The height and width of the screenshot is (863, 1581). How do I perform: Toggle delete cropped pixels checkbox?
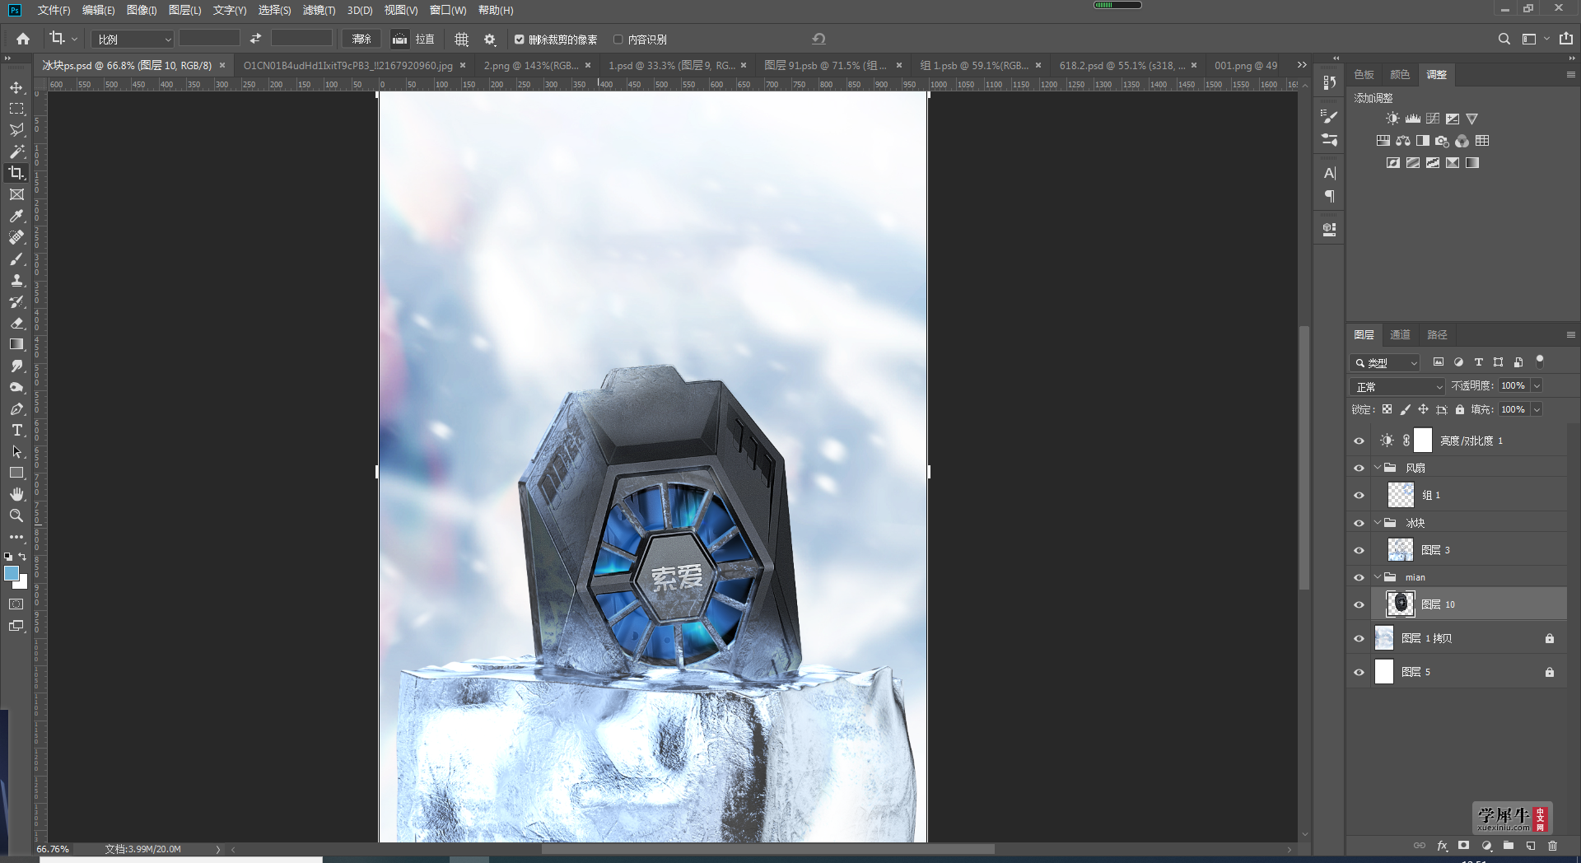pyautogui.click(x=520, y=39)
